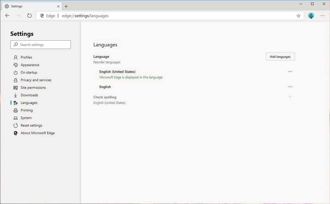Viewport: 330px width, 204px height.
Task: Click 'Microsoft Edge is displayed in this language' text
Action: click(131, 77)
